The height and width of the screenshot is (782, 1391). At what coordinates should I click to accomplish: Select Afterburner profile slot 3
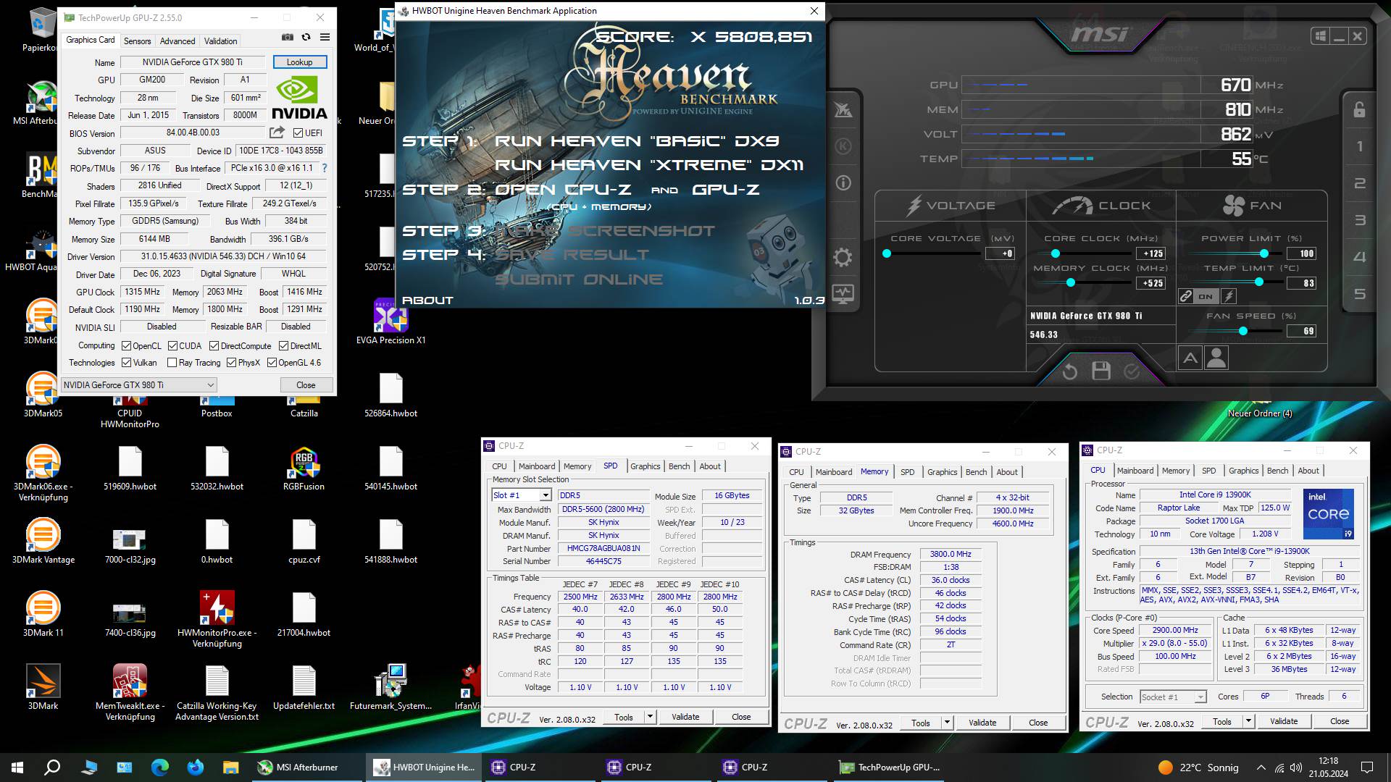click(1360, 220)
